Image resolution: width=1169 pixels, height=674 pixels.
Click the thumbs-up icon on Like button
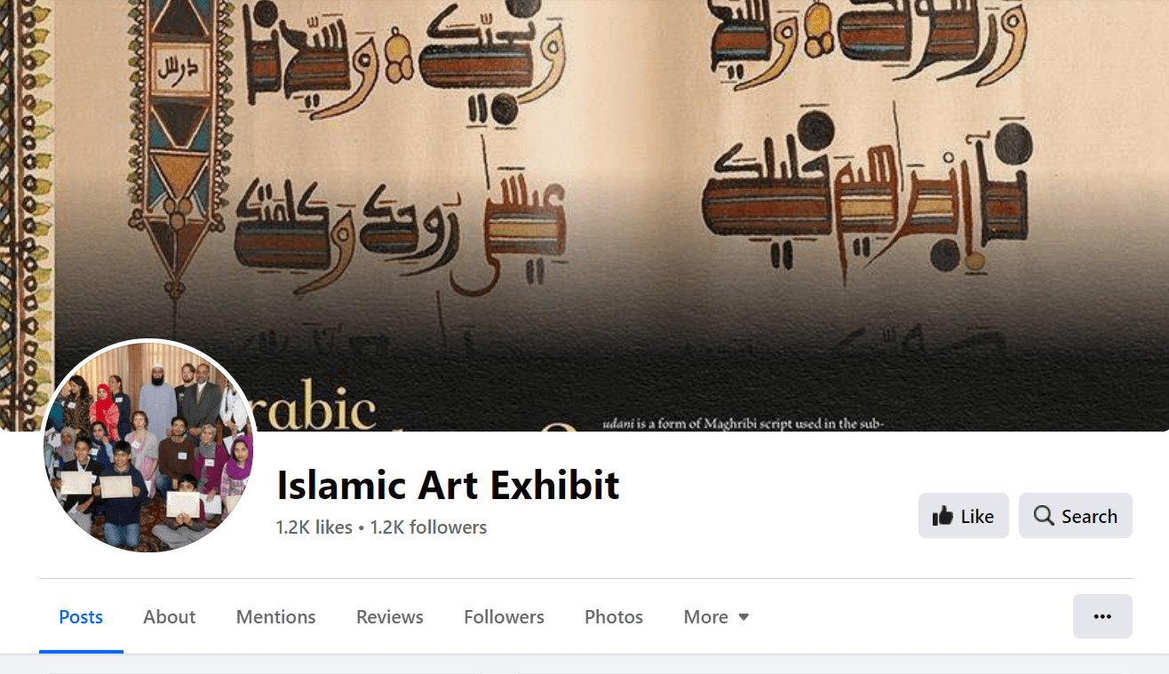coord(942,516)
